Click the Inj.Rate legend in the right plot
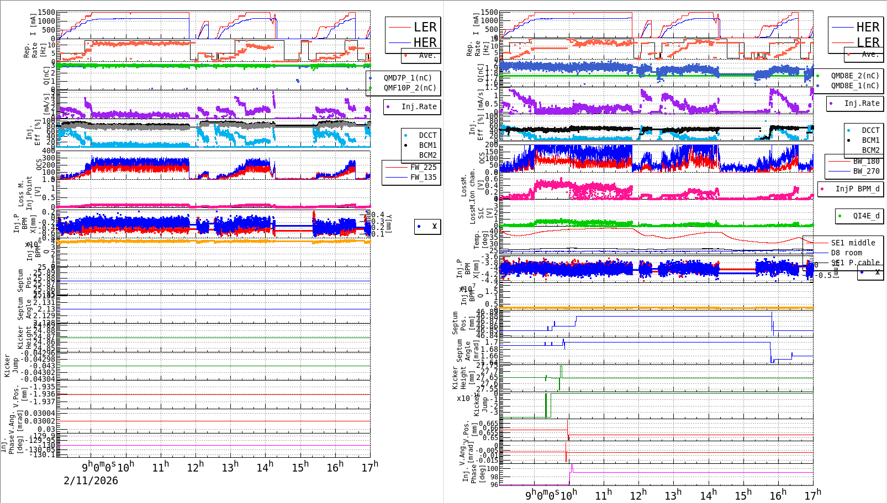Screen dimensions: 887x503 (862, 103)
